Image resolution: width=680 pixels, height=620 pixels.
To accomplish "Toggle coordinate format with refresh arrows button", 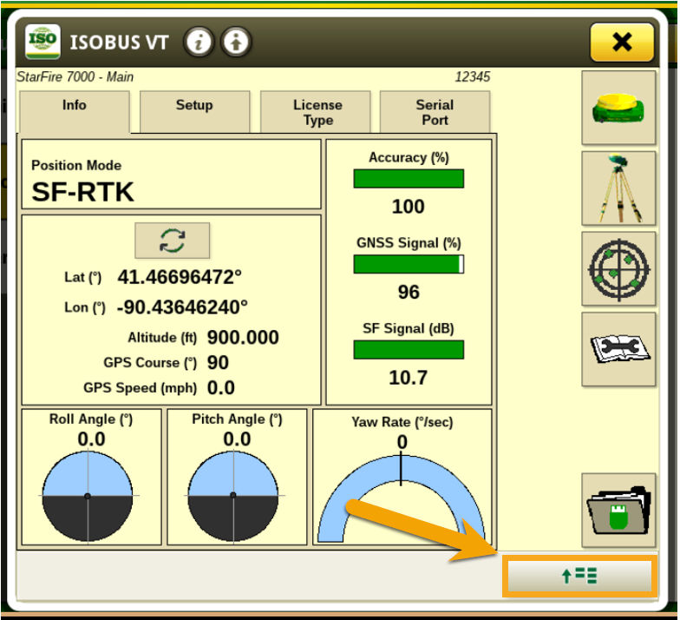I will coord(172,241).
